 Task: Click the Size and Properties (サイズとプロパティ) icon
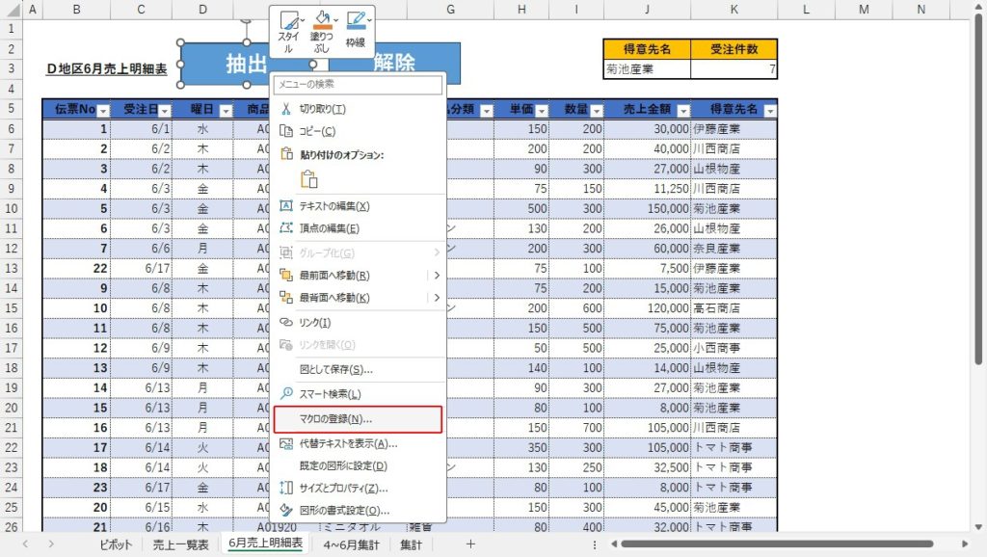pyautogui.click(x=285, y=489)
